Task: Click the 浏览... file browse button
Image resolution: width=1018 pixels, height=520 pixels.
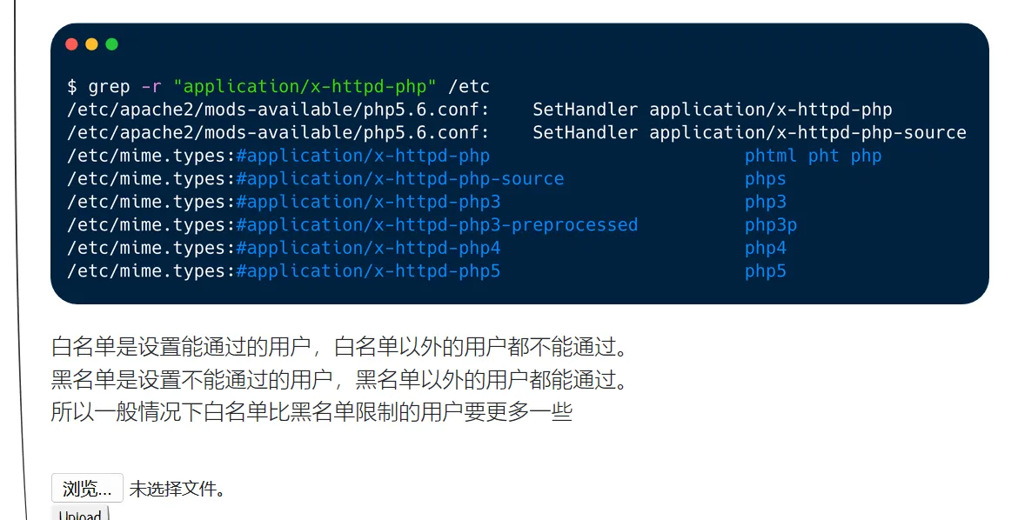Action: tap(87, 489)
